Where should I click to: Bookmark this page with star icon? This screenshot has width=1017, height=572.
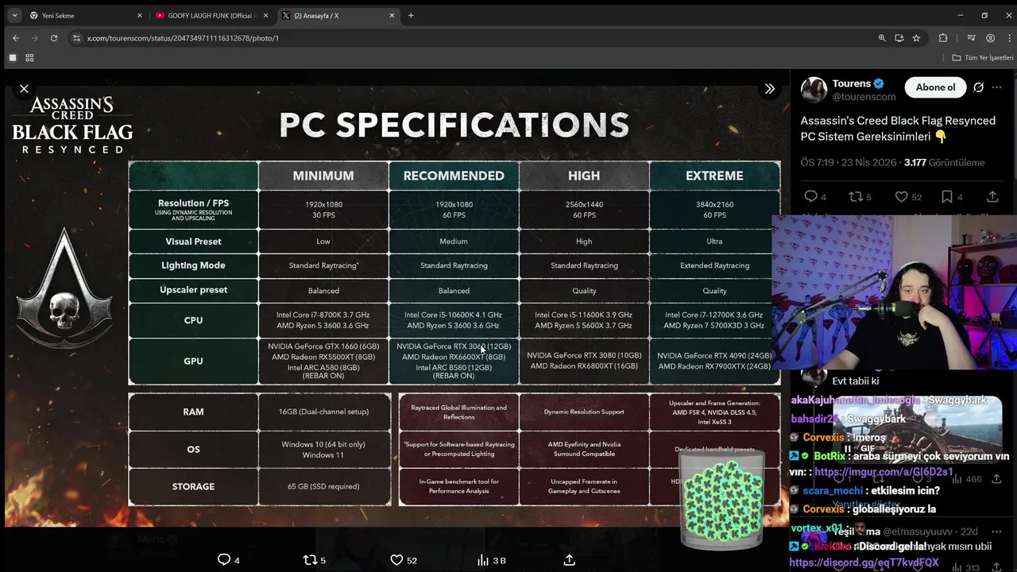tap(916, 37)
